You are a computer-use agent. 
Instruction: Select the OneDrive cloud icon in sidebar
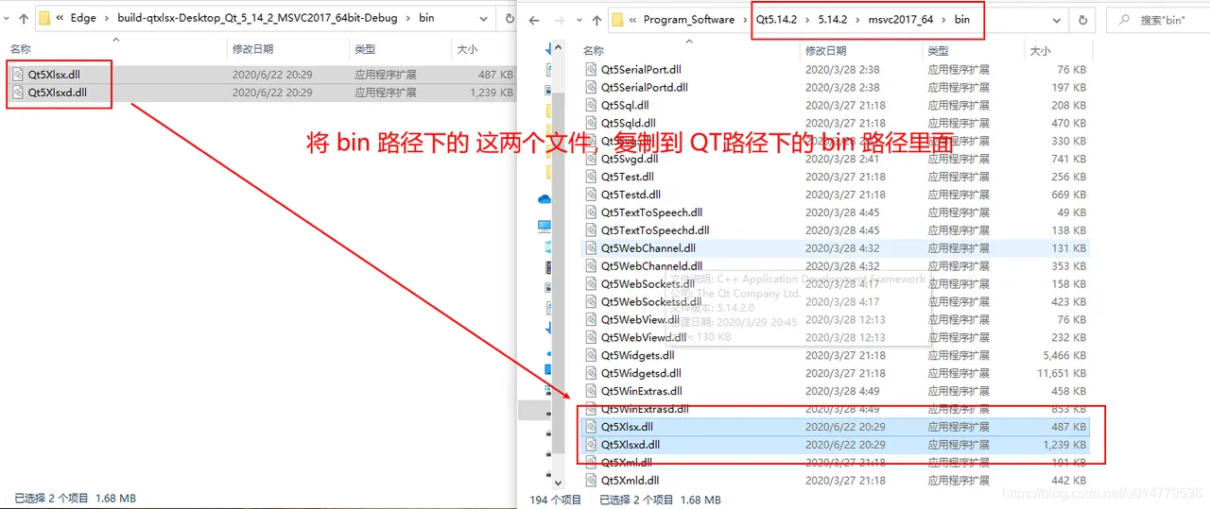[544, 199]
